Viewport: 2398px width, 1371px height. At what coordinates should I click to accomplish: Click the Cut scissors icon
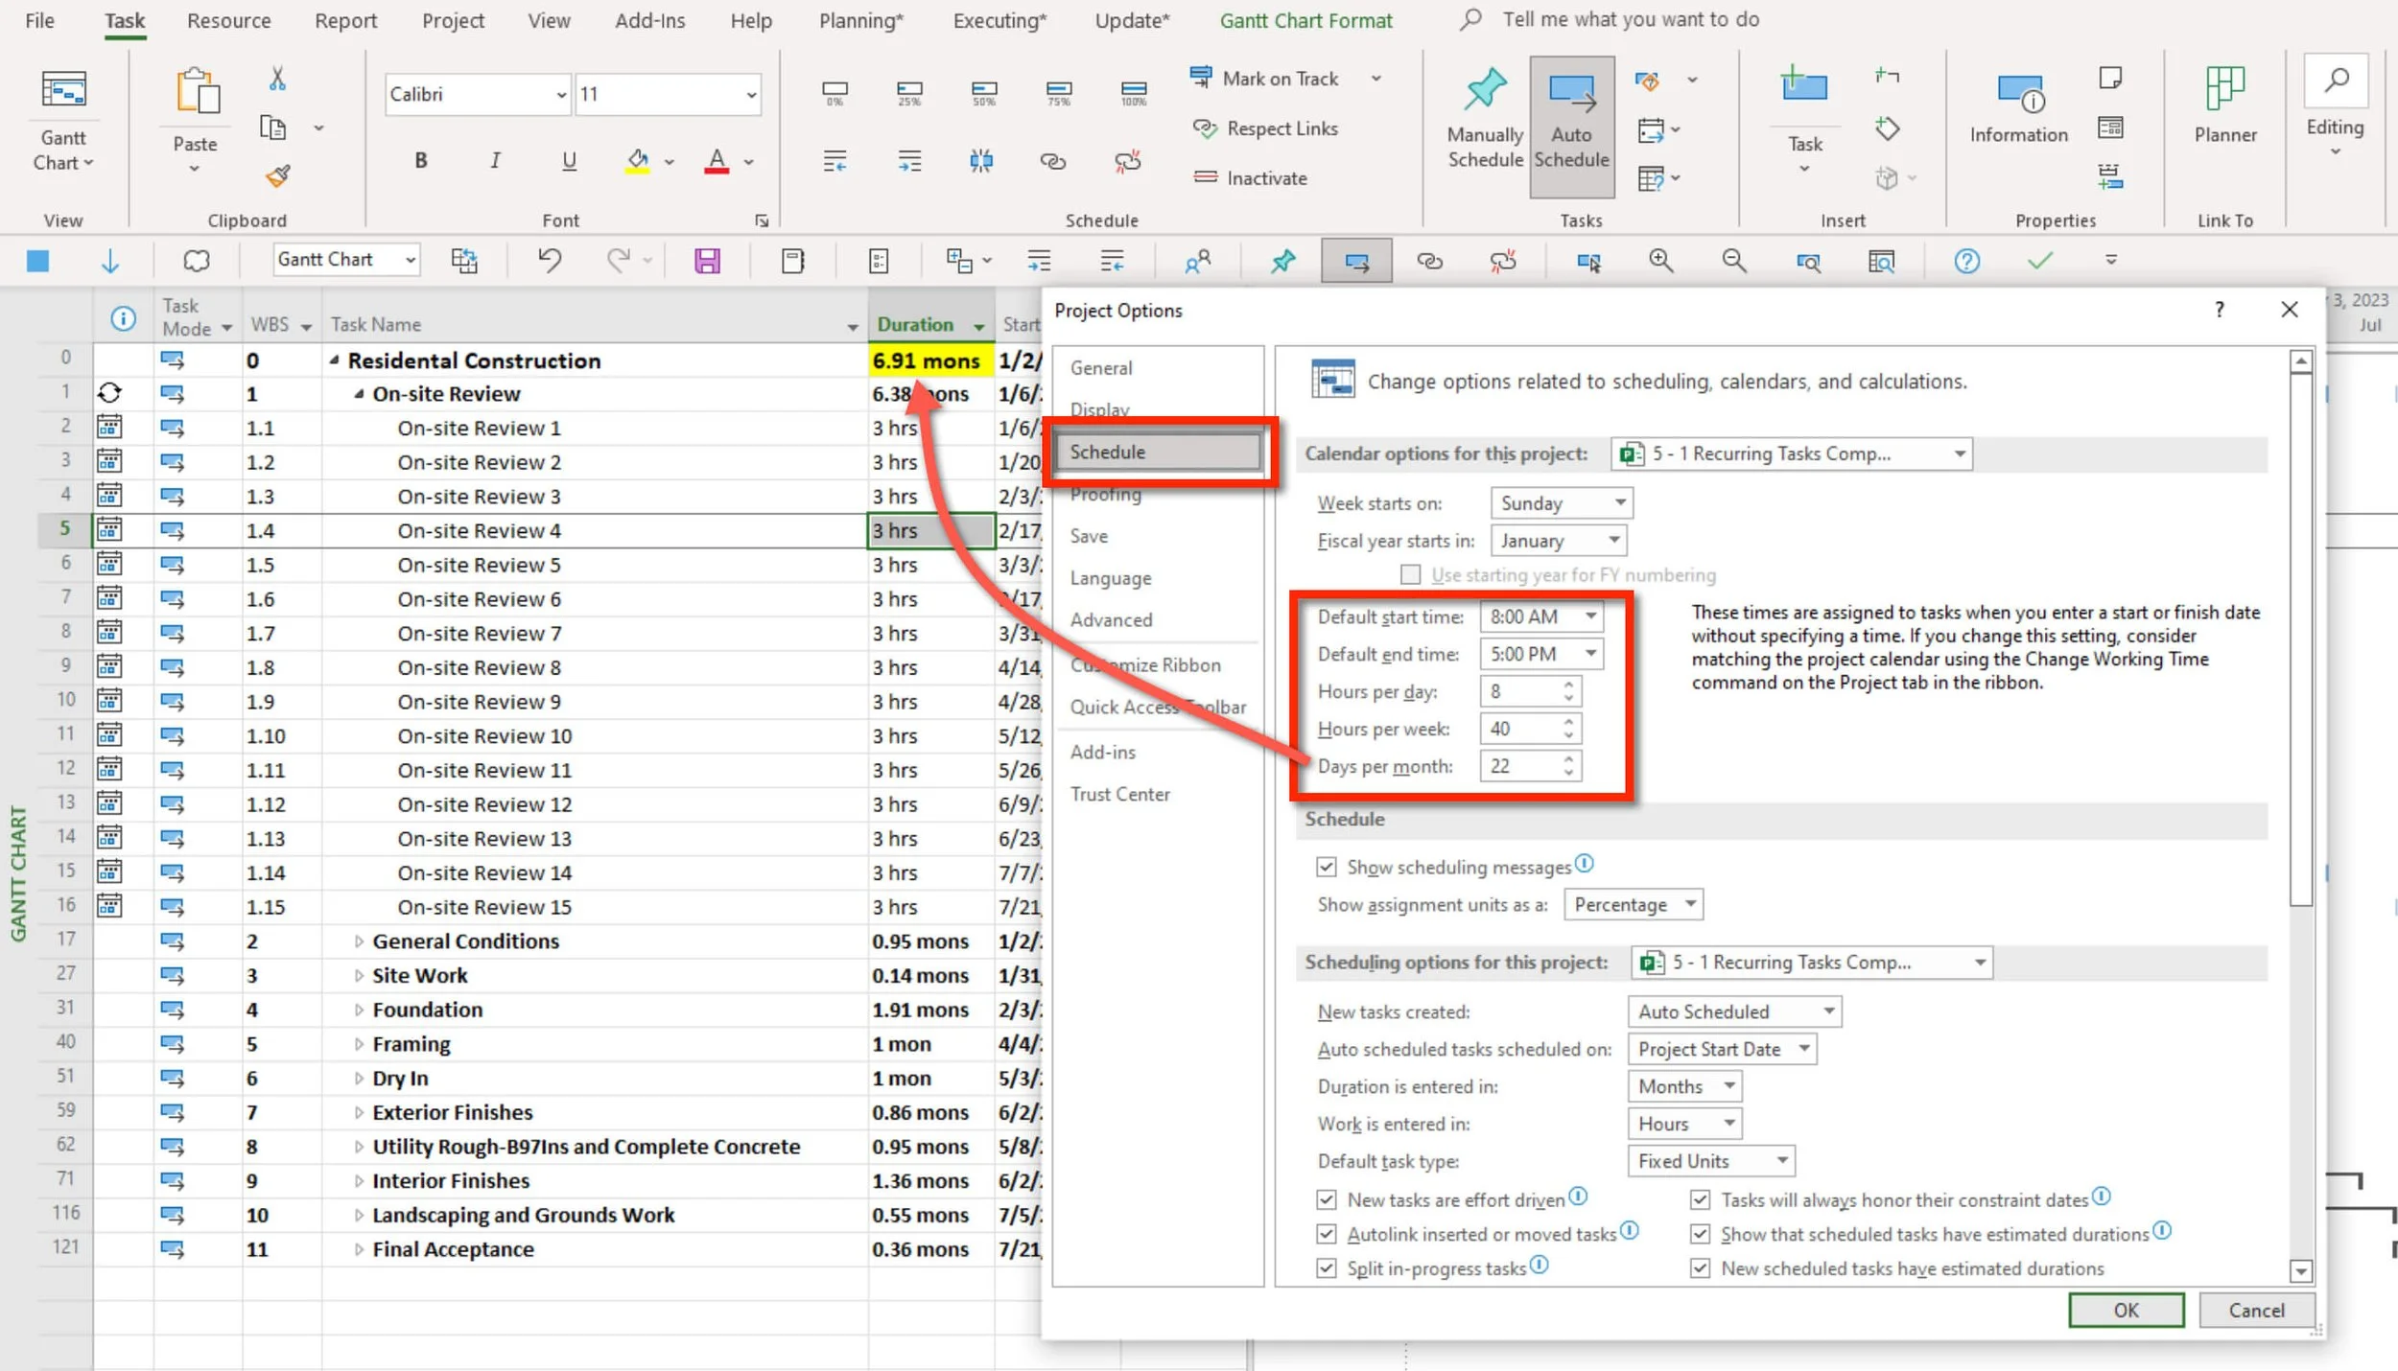tap(277, 79)
